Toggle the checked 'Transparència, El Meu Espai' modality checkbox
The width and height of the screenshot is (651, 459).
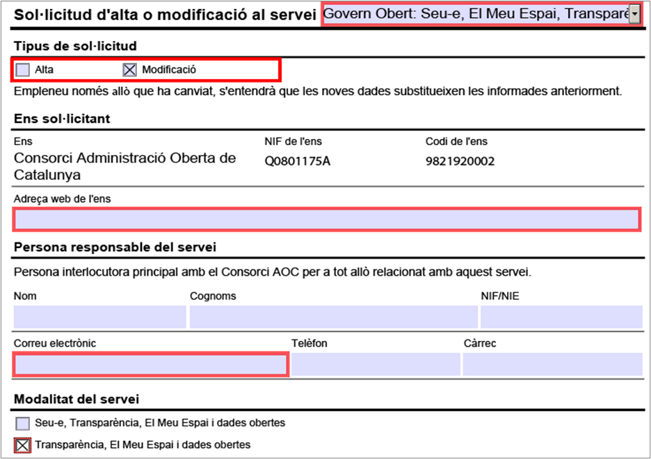click(x=23, y=444)
